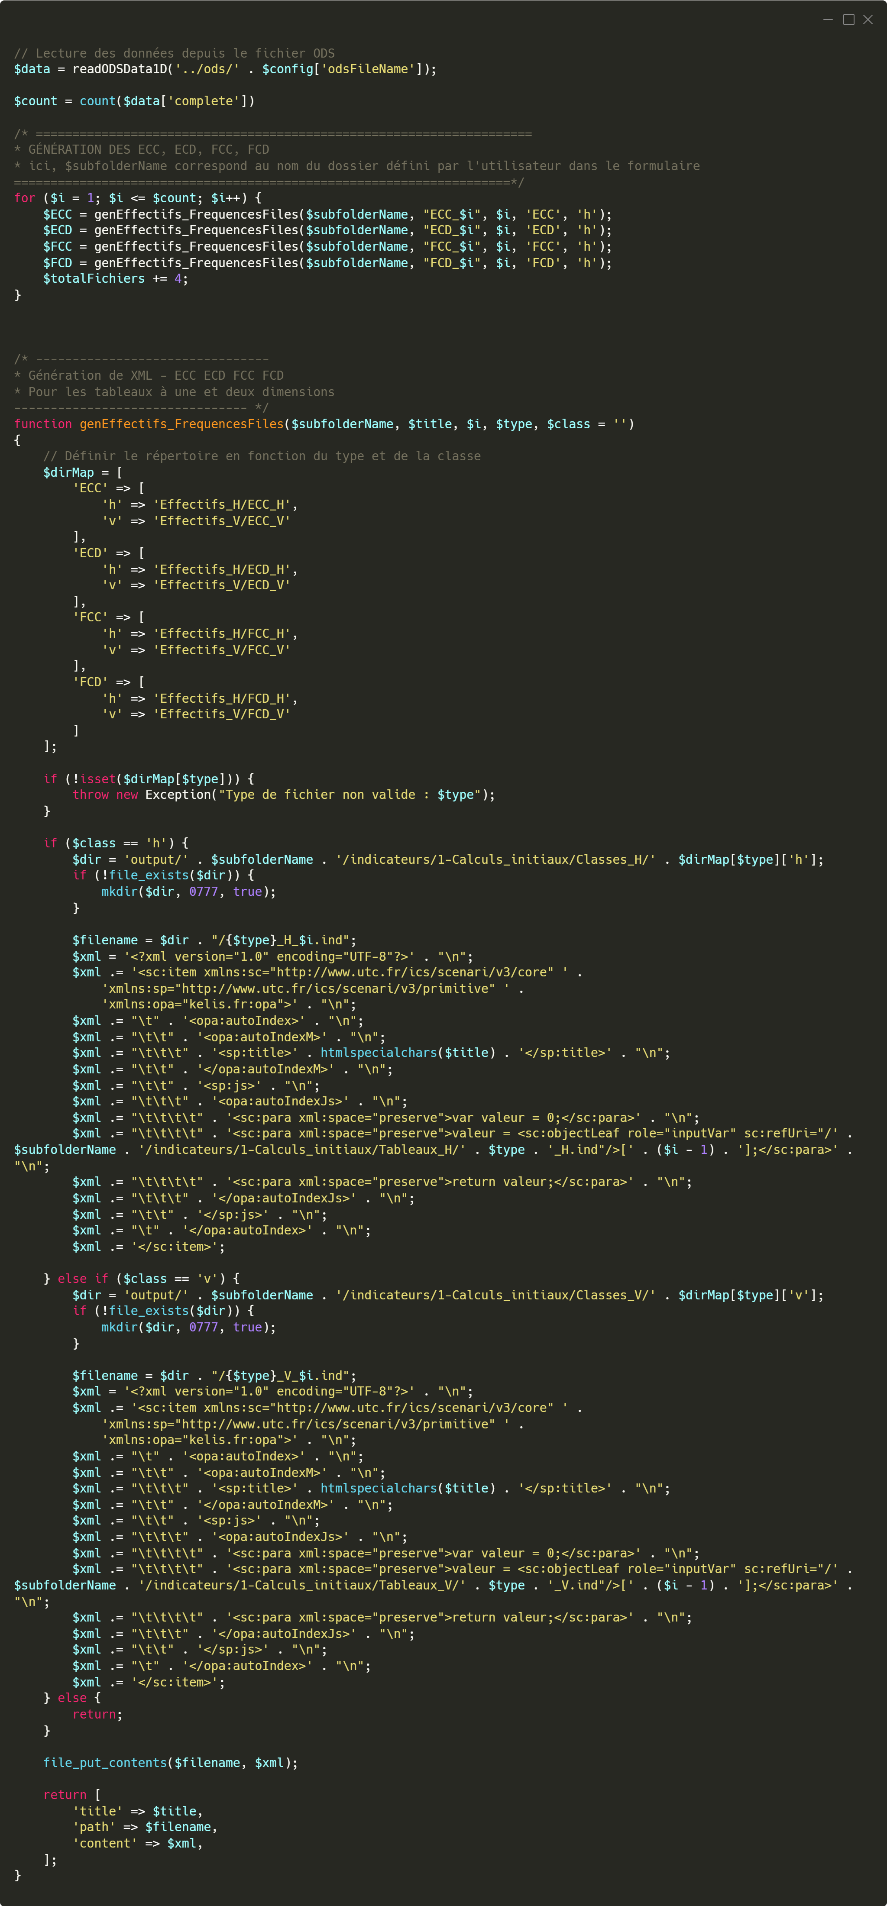Click the 'for ($i = 1; $i <= $count; $i++)' line

(138, 198)
